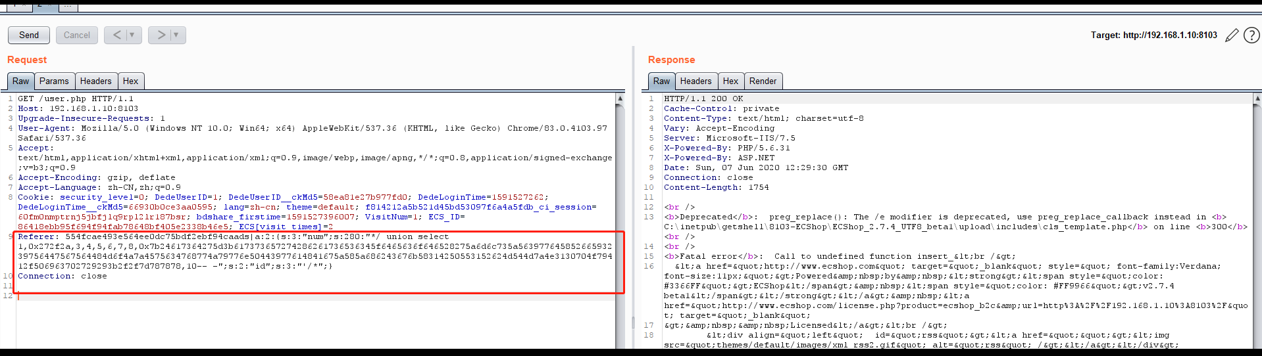This screenshot has height=356, width=1262.
Task: Click the 'X-Powered-By: ASP.NET' line
Action: 719,158
